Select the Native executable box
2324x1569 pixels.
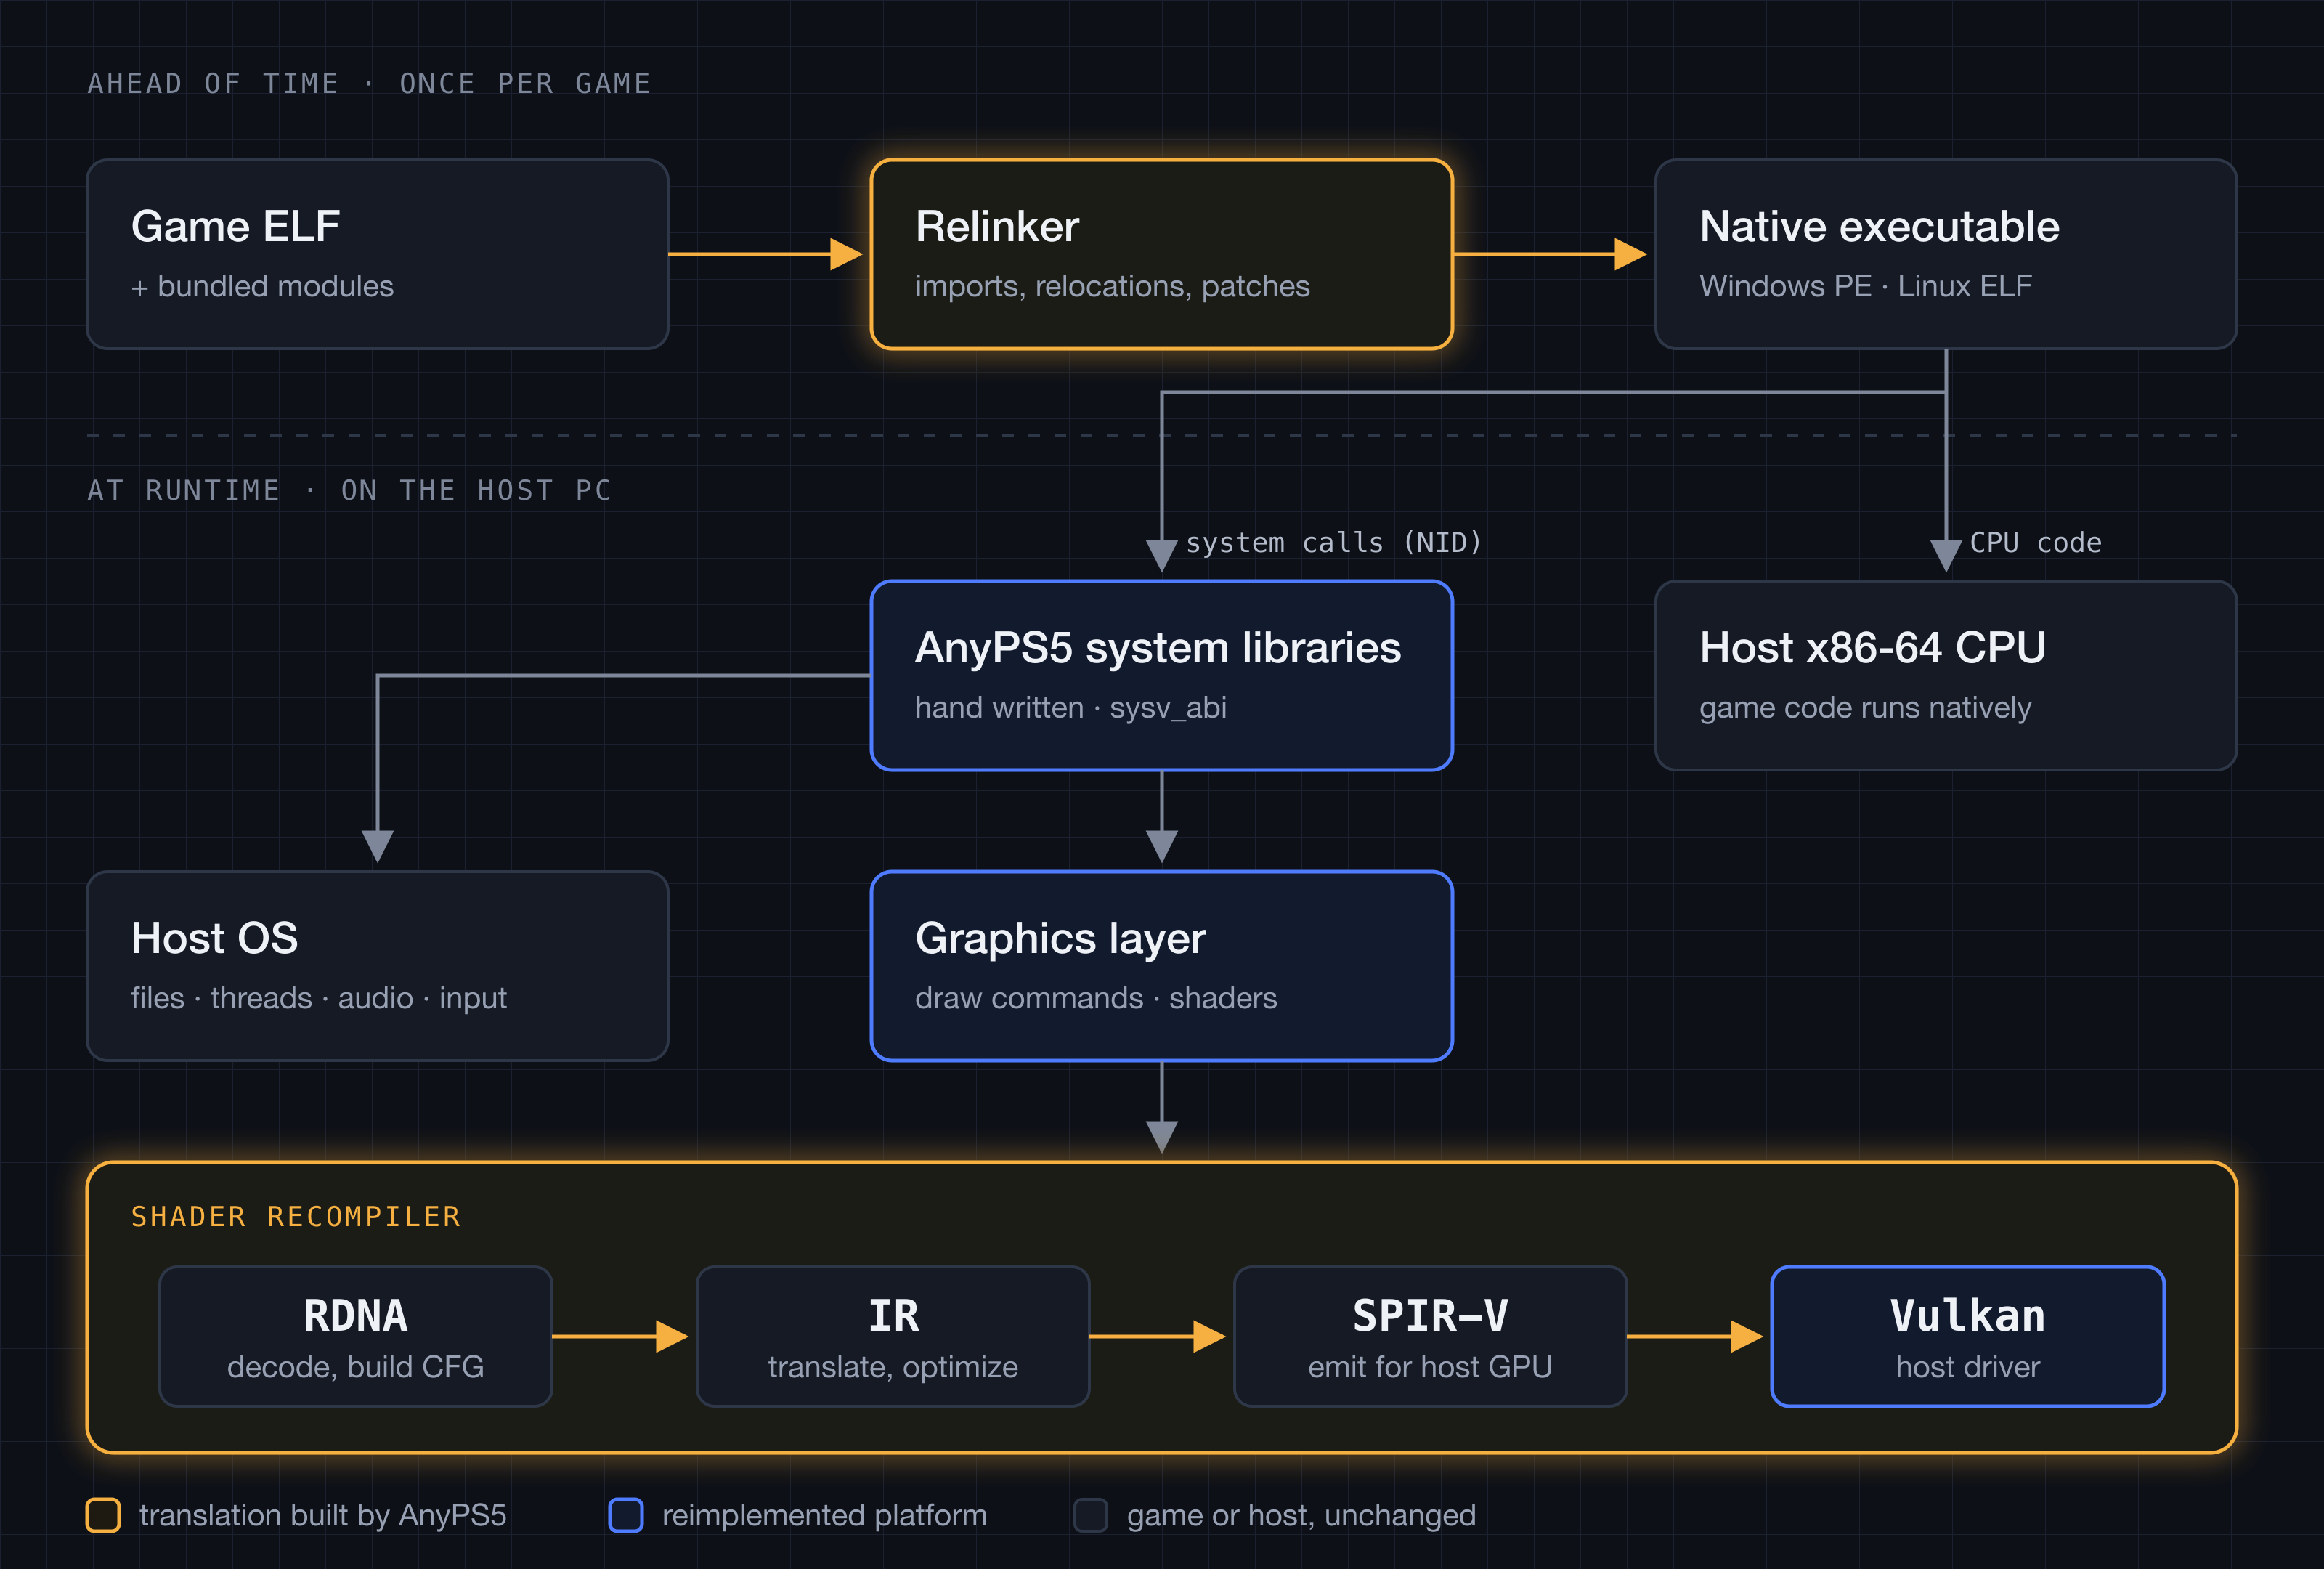click(1945, 254)
